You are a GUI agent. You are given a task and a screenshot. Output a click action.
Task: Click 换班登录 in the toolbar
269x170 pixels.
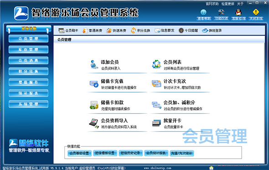[x=212, y=30]
